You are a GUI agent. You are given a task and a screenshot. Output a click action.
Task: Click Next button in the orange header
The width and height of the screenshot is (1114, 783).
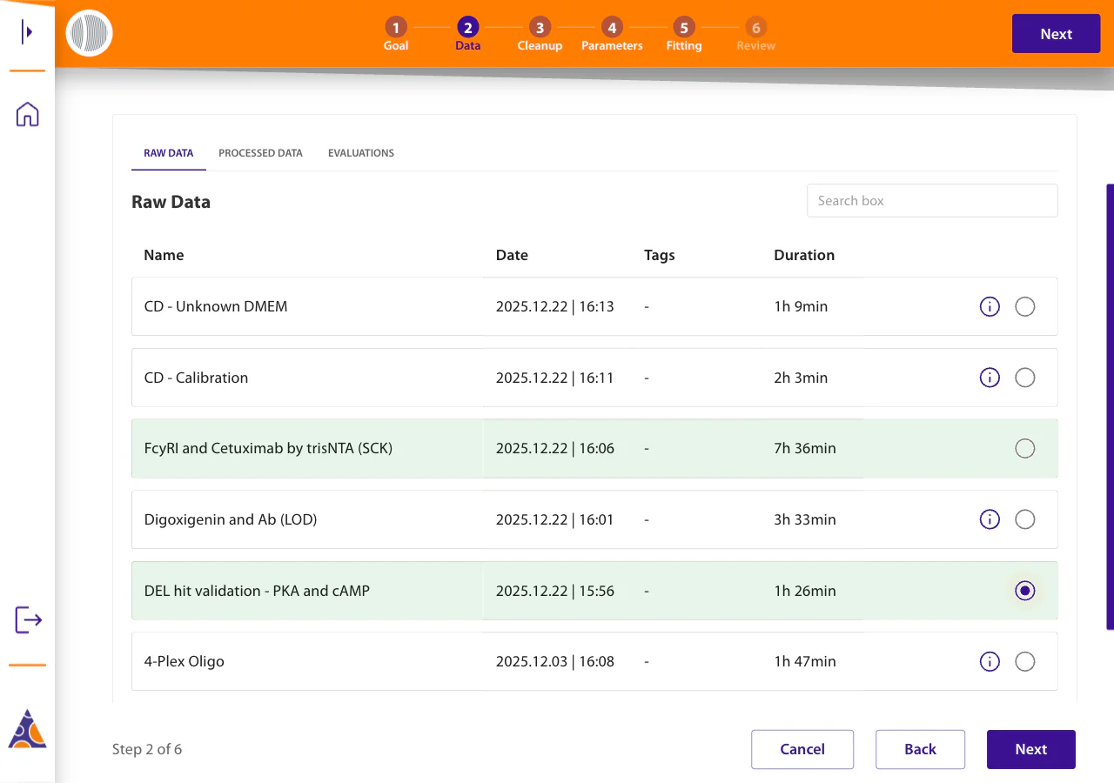point(1056,34)
